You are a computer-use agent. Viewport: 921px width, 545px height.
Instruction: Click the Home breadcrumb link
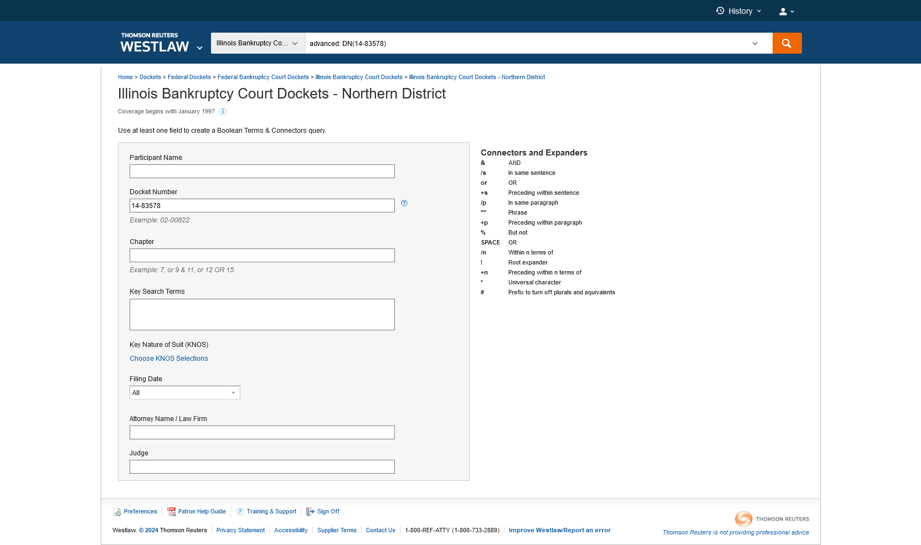click(125, 77)
